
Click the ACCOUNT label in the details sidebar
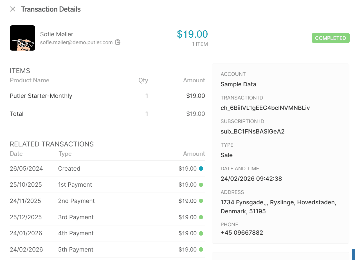point(233,74)
